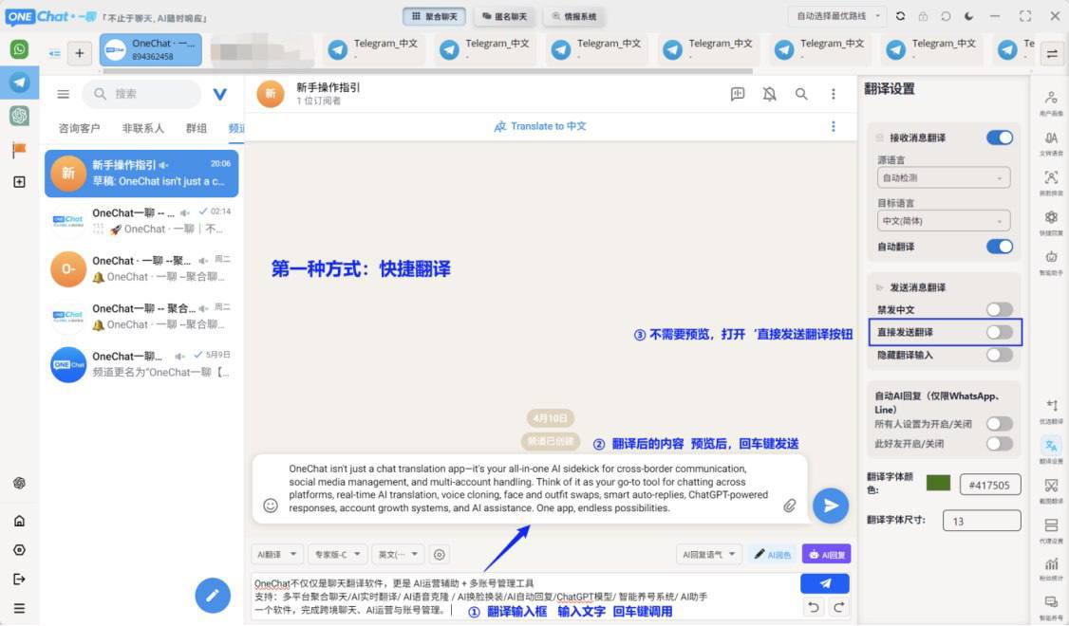The height and width of the screenshot is (626, 1069).
Task: Open the 新手操作指引 chat in list
Action: click(141, 174)
